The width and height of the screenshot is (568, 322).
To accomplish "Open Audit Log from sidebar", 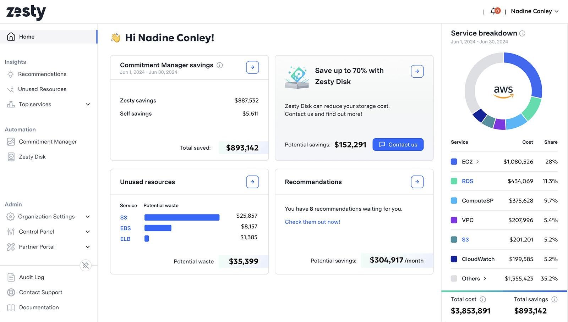I will 32,277.
